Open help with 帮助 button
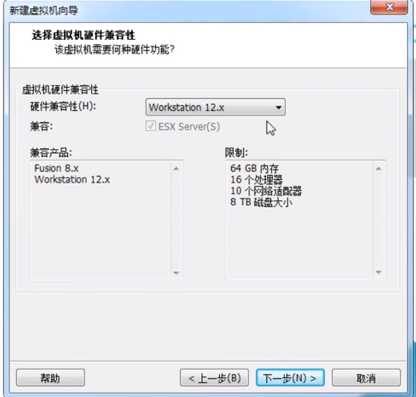Screen dimensions: 416x397 pyautogui.click(x=50, y=377)
